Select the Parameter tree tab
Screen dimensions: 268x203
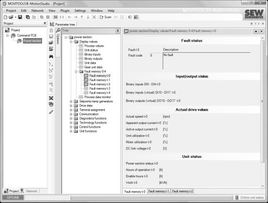(63, 24)
